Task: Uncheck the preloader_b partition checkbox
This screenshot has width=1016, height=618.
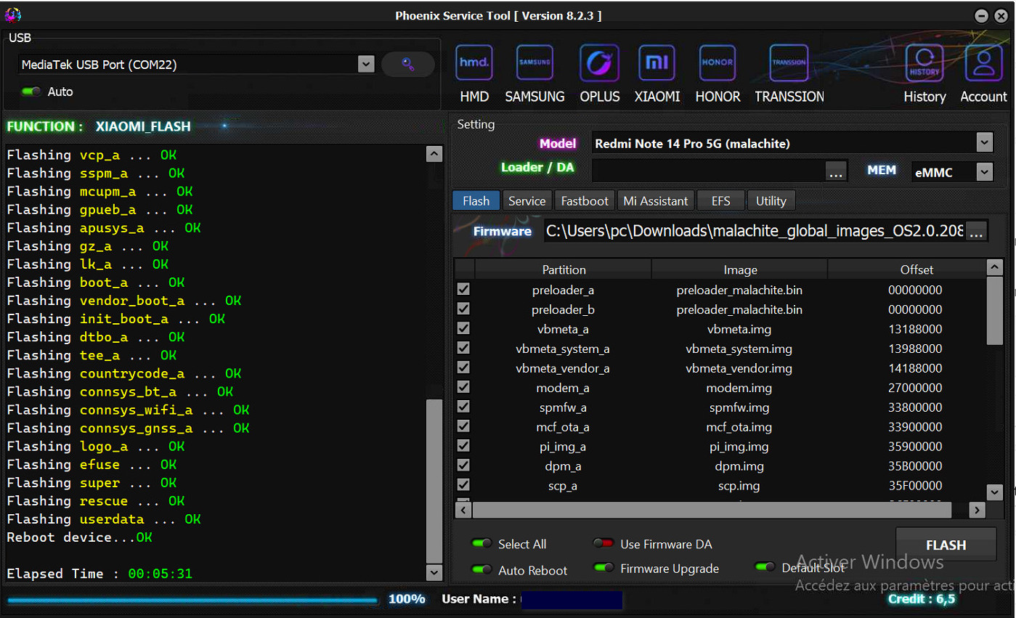Action: pyautogui.click(x=463, y=309)
